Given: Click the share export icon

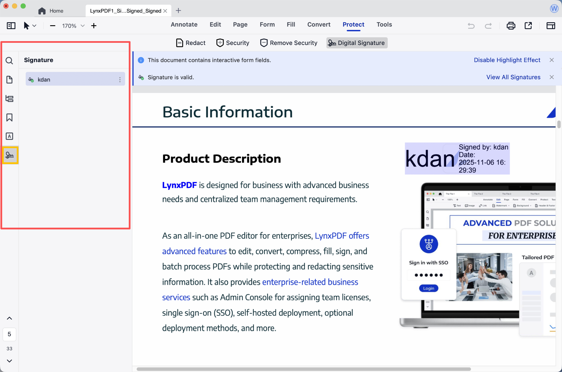Looking at the screenshot, I should pos(528,26).
